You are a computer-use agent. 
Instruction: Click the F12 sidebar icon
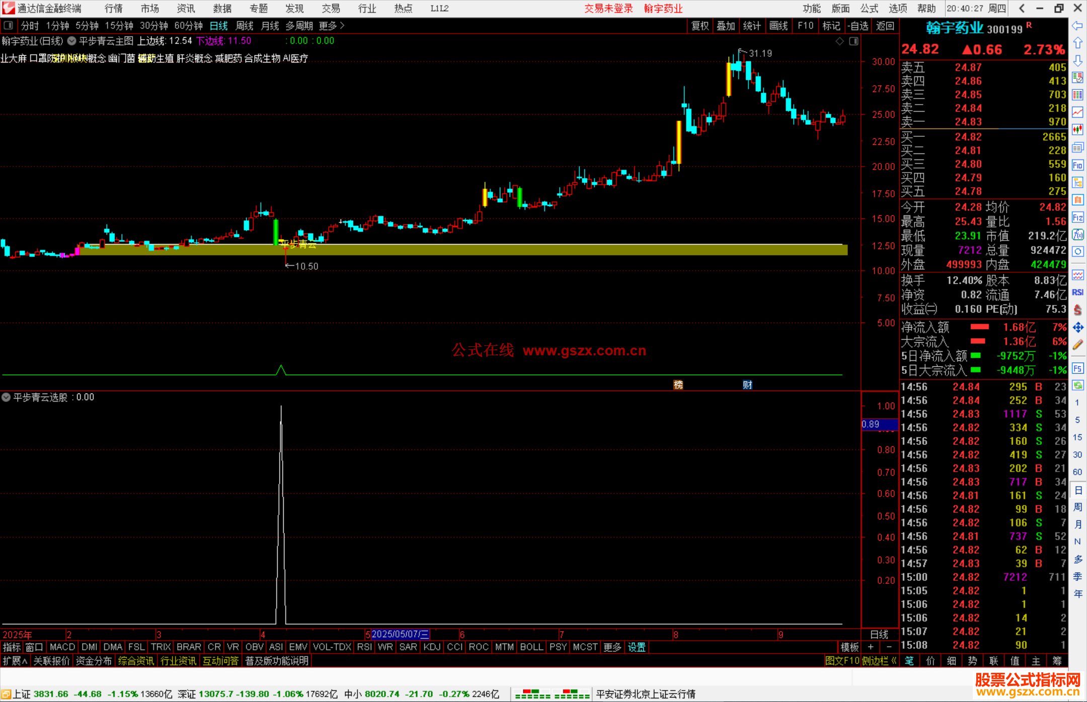point(1077,217)
